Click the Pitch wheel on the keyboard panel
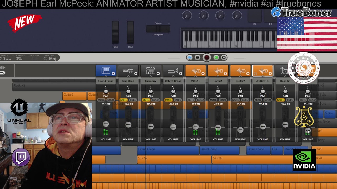This screenshot has width=337, height=189. (x=115, y=33)
